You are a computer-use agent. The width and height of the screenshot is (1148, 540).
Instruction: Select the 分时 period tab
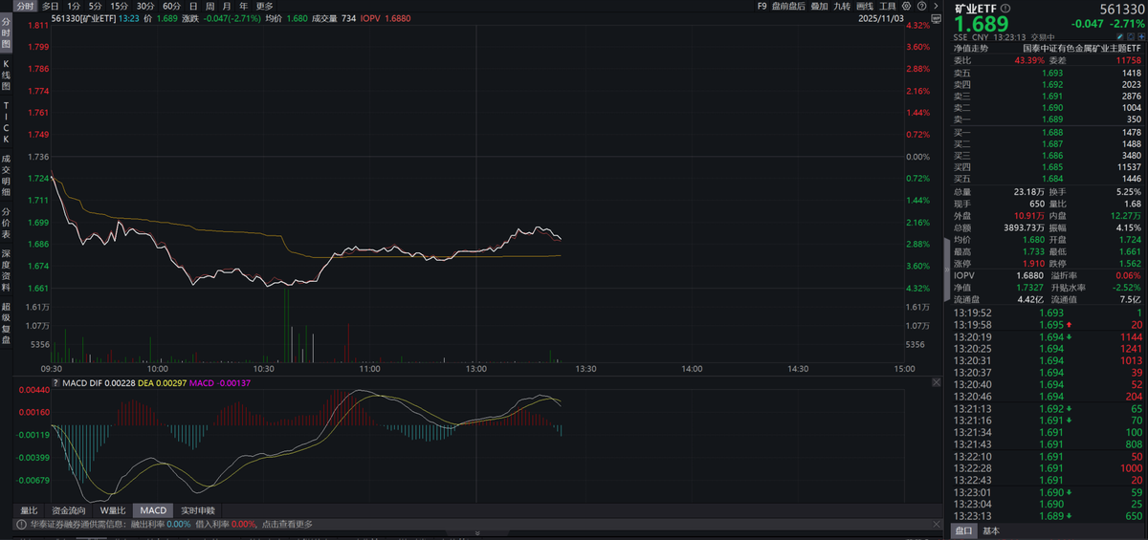coord(25,6)
